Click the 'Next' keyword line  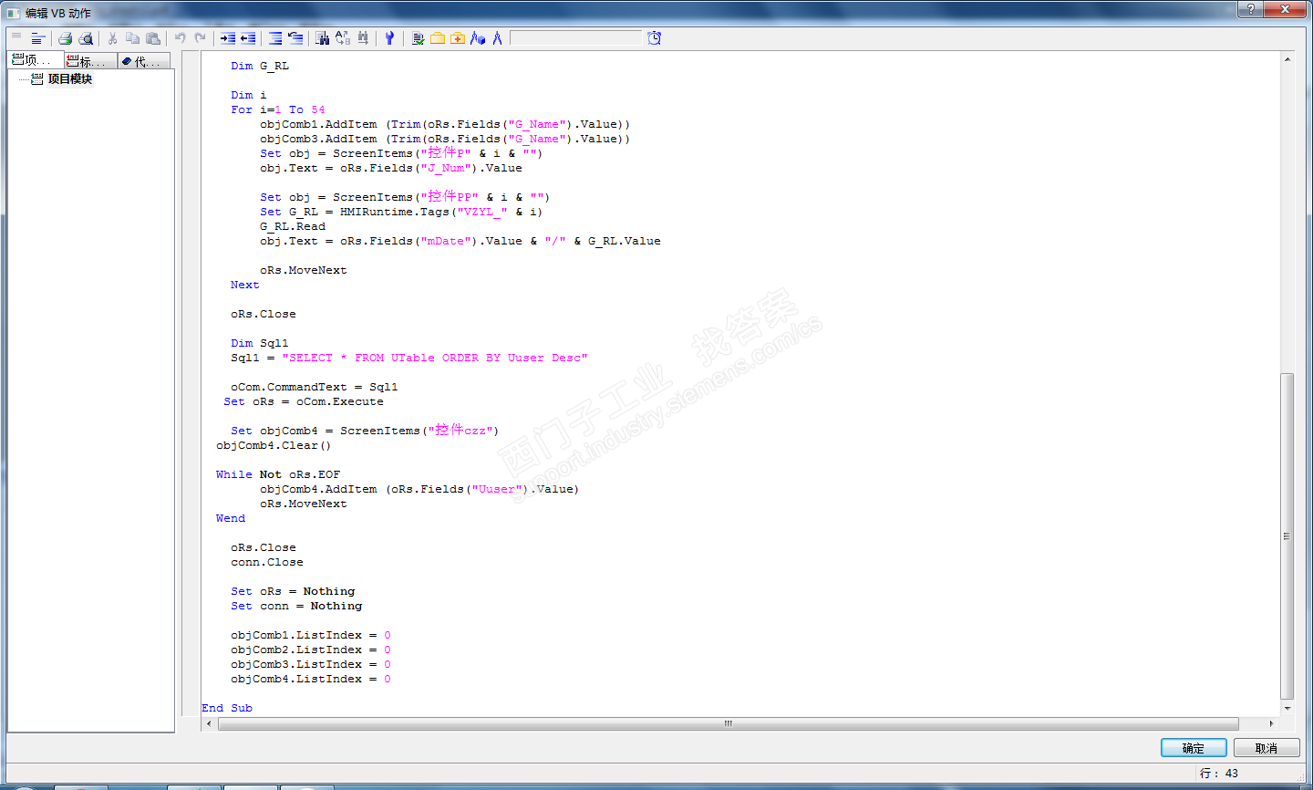(x=245, y=285)
